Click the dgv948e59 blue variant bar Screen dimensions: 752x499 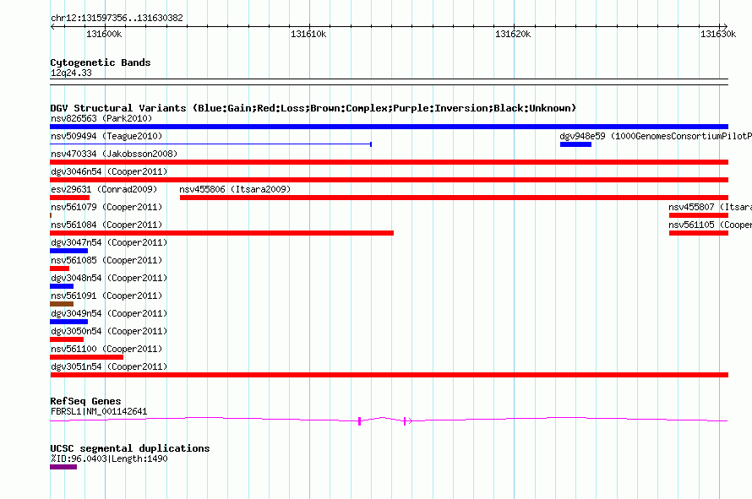pos(575,144)
